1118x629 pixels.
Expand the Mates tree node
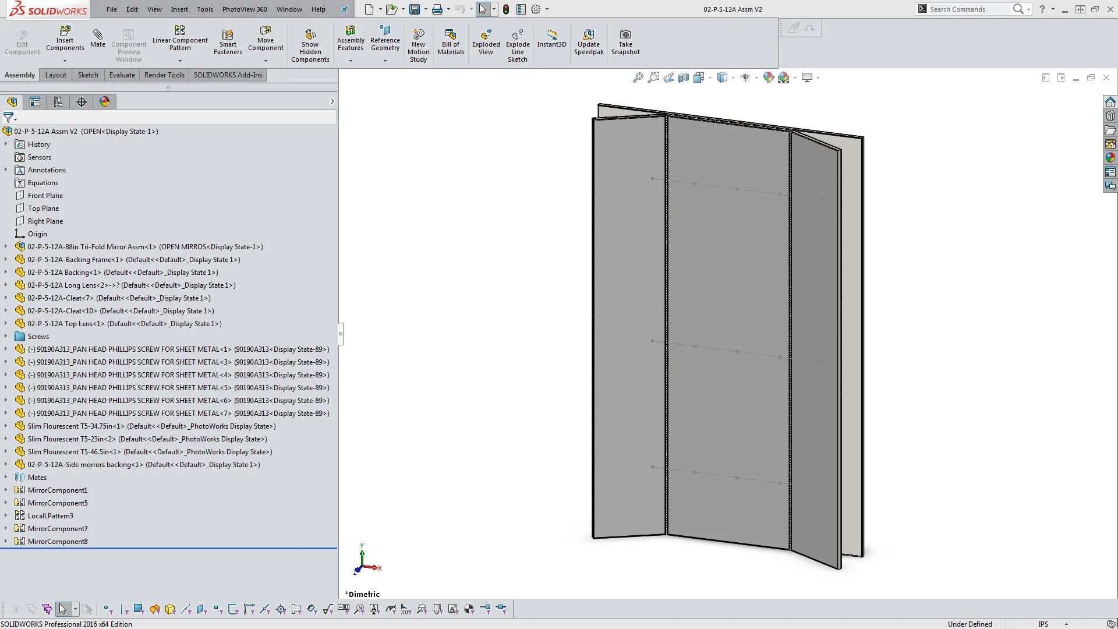6,477
